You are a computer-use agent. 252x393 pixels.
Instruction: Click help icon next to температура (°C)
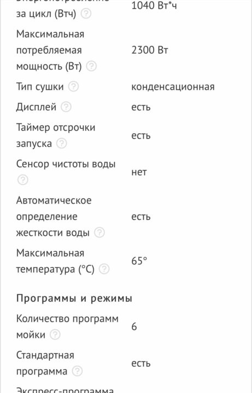104,269
